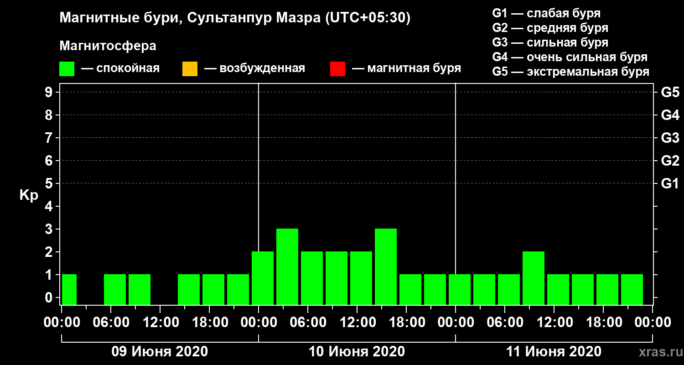Click the 'G5 — экстремальная буря' legend line

[571, 72]
